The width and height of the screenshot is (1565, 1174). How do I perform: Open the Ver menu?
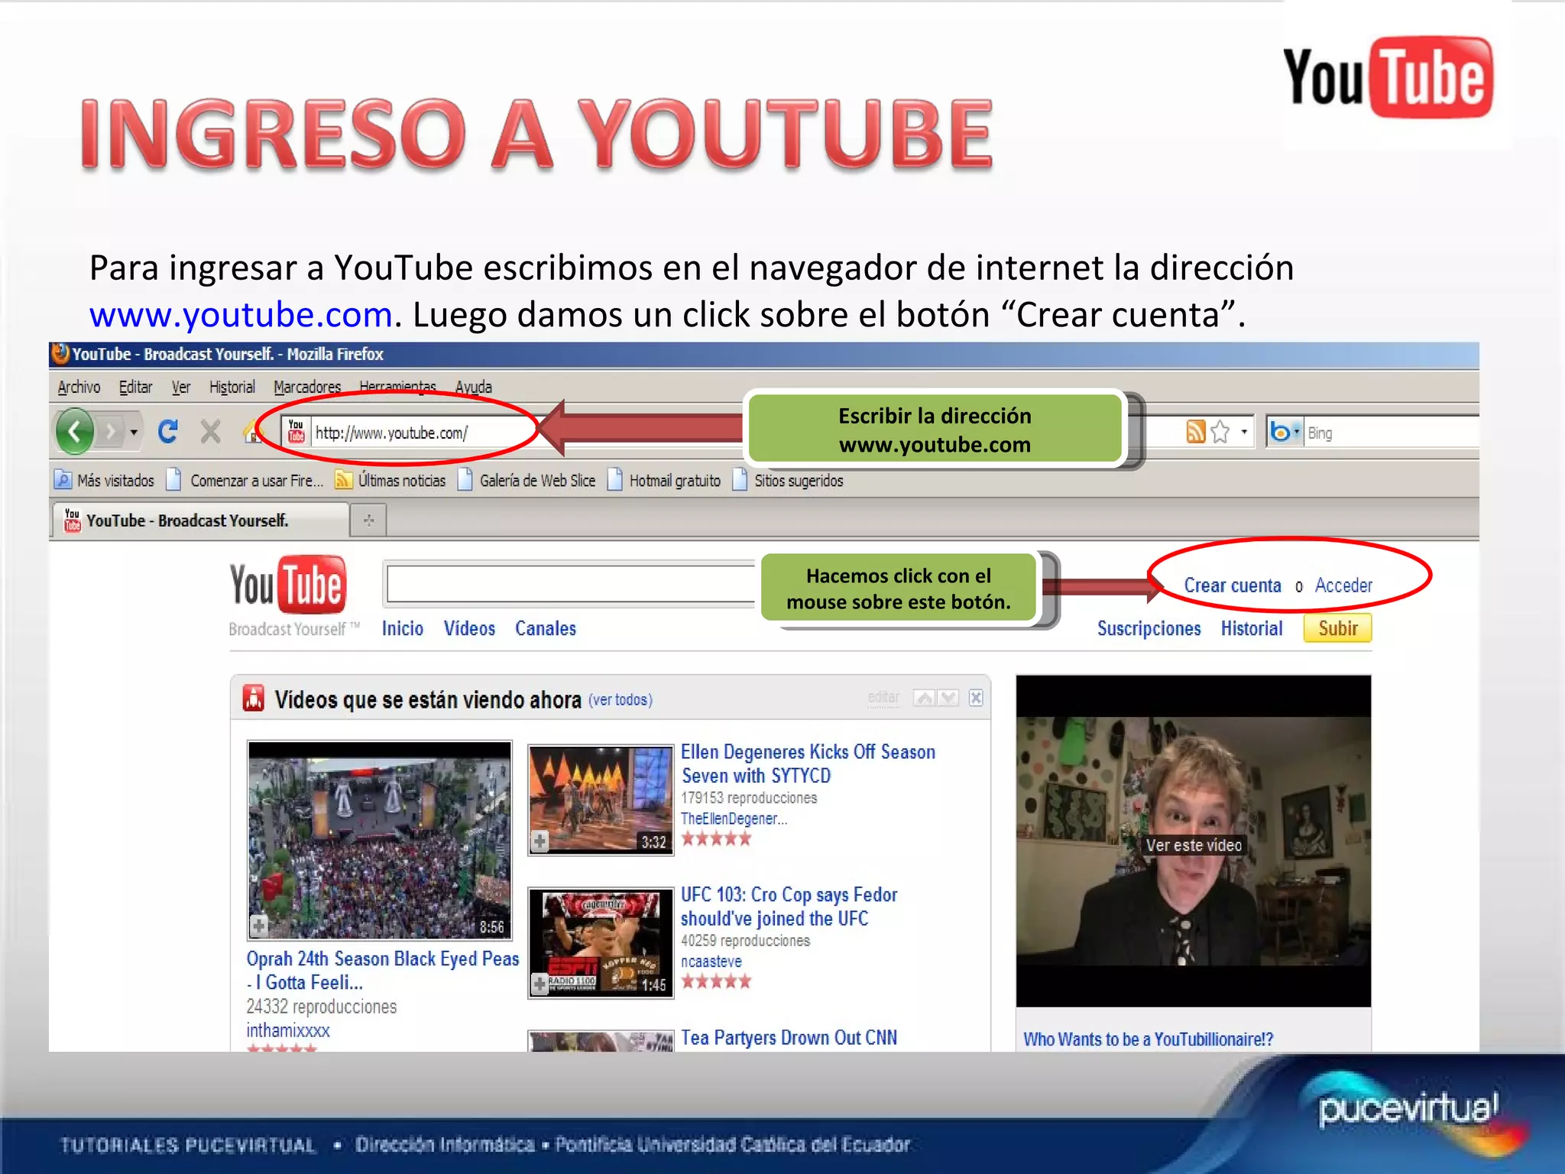[180, 387]
